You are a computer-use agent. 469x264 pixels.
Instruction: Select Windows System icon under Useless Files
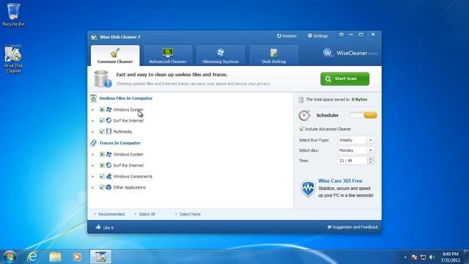pos(109,110)
